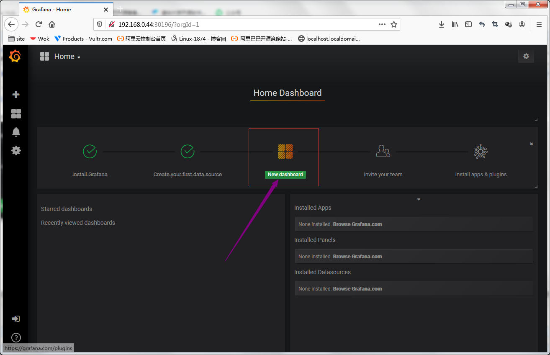The width and height of the screenshot is (550, 355).
Task: Click the undo arrow toolbar extension icon
Action: tap(482, 24)
